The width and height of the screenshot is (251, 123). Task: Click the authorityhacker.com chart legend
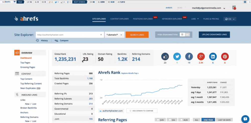tap(111, 111)
